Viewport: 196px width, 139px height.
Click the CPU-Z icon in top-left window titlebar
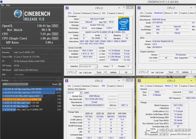(x=67, y=8)
